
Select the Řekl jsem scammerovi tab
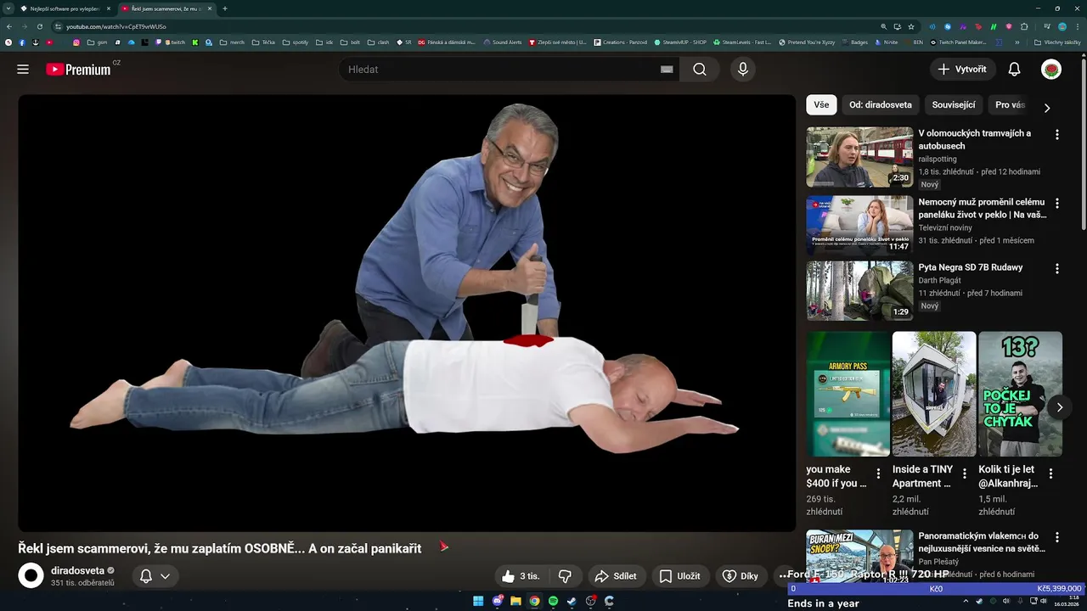(x=166, y=8)
